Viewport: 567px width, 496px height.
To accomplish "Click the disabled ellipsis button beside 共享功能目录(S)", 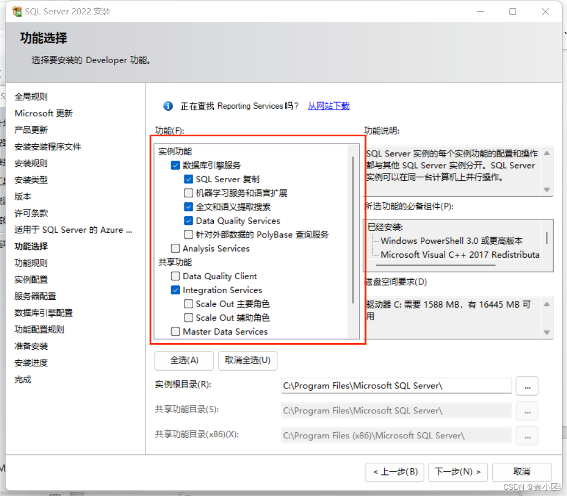I will click(527, 411).
